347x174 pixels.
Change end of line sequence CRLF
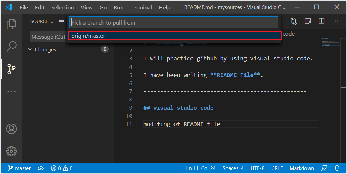277,168
